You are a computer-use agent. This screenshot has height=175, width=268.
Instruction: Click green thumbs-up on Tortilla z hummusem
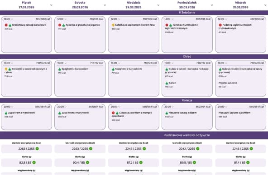(x=171, y=25)
